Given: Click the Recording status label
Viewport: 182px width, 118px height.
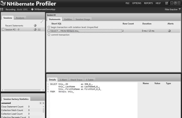Looking at the screenshot, I should pos(10,9).
